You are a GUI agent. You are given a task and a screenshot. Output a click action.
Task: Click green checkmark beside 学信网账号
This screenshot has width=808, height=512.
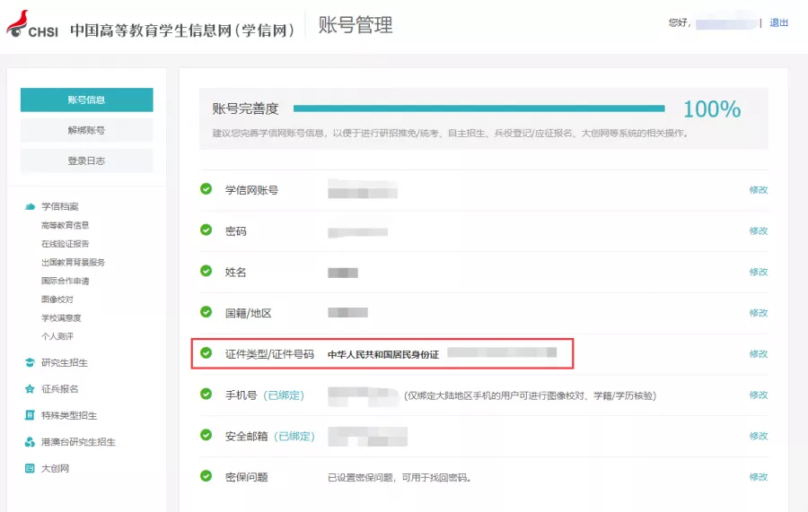206,189
